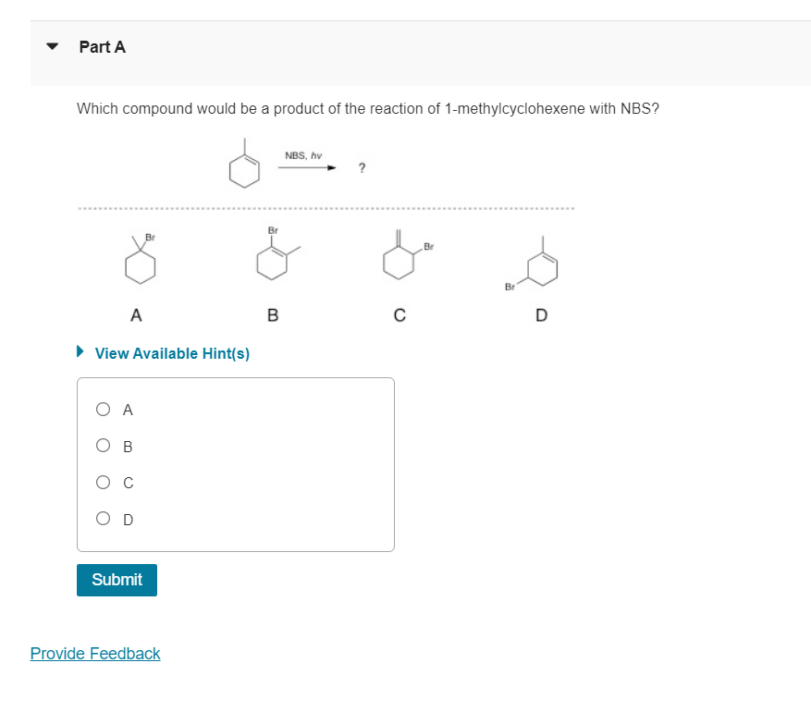
Task: Click the Submit button
Action: (x=116, y=580)
